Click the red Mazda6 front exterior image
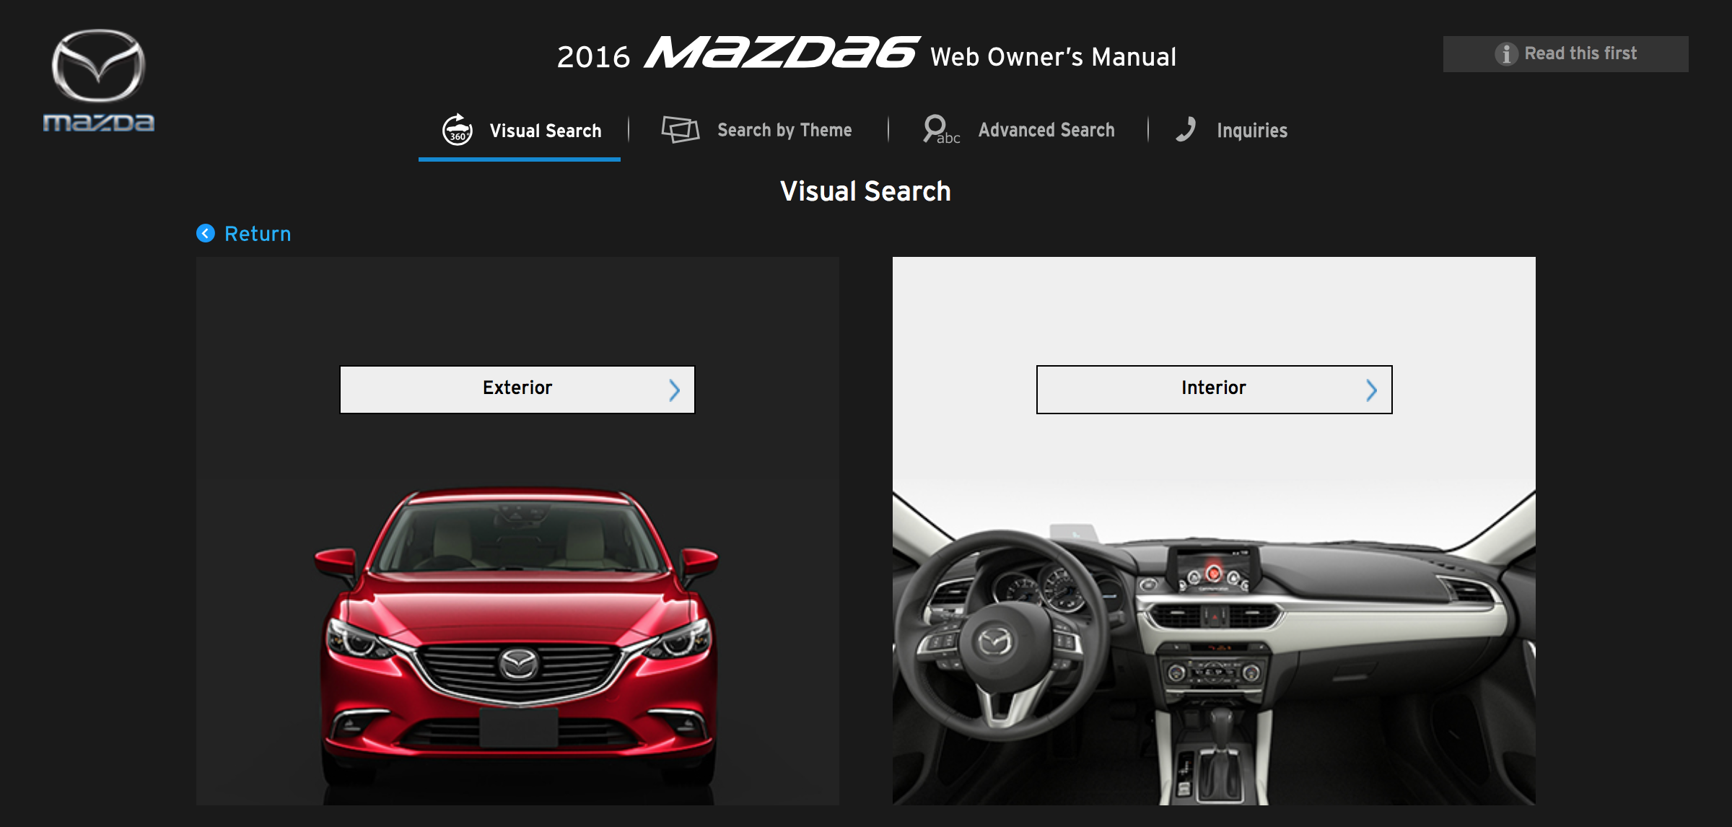The image size is (1732, 827). pos(517,635)
